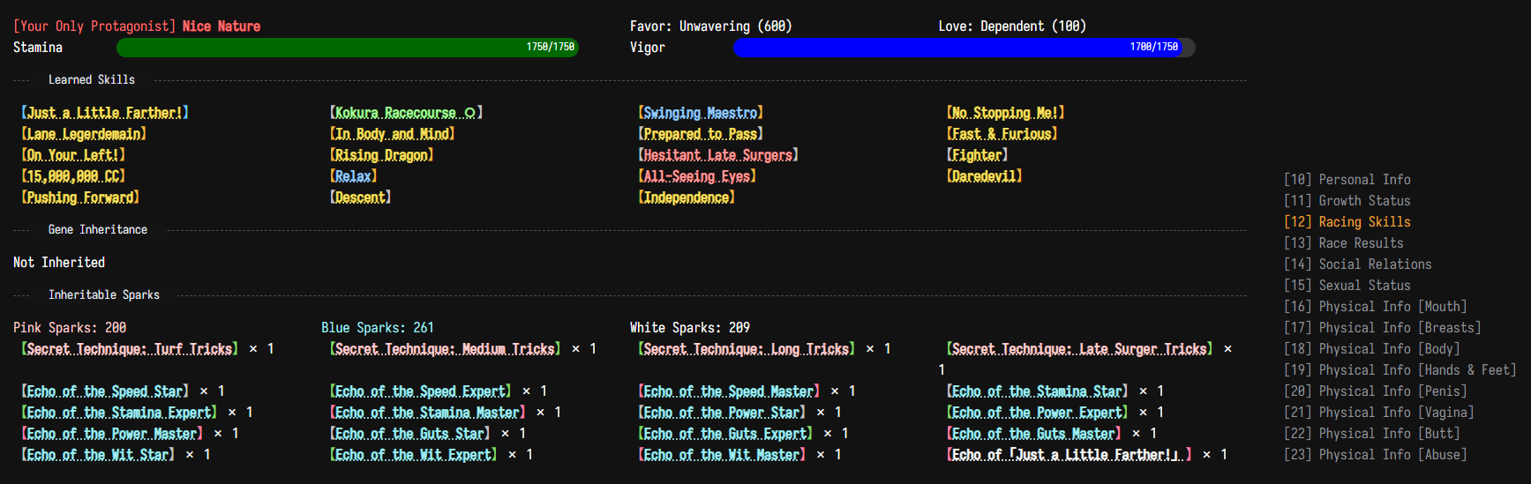Screen dimensions: 1531x484
Task: Click the [No Stopping Me!] skill
Action: [x=1005, y=113]
